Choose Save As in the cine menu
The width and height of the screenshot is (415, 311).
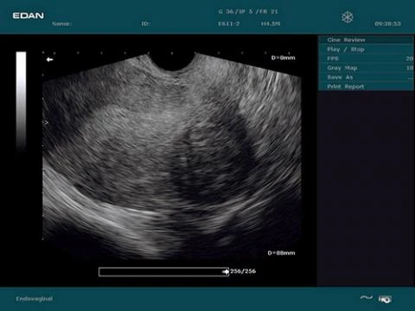[366, 77]
